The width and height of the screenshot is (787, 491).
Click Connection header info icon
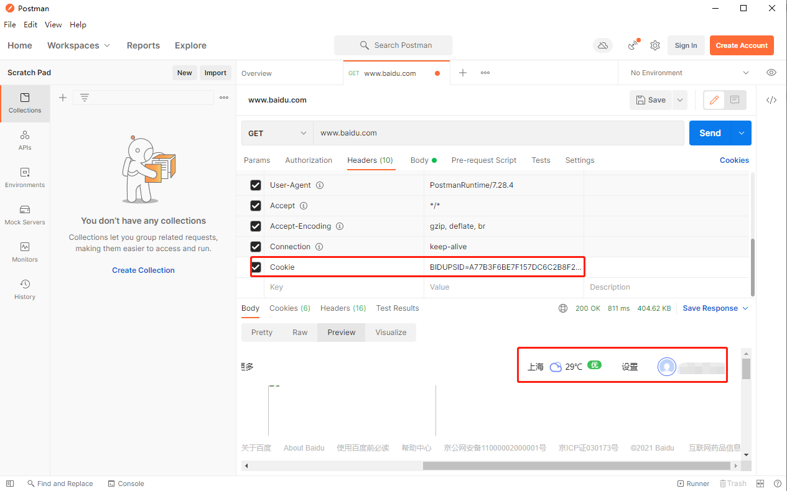coord(319,247)
